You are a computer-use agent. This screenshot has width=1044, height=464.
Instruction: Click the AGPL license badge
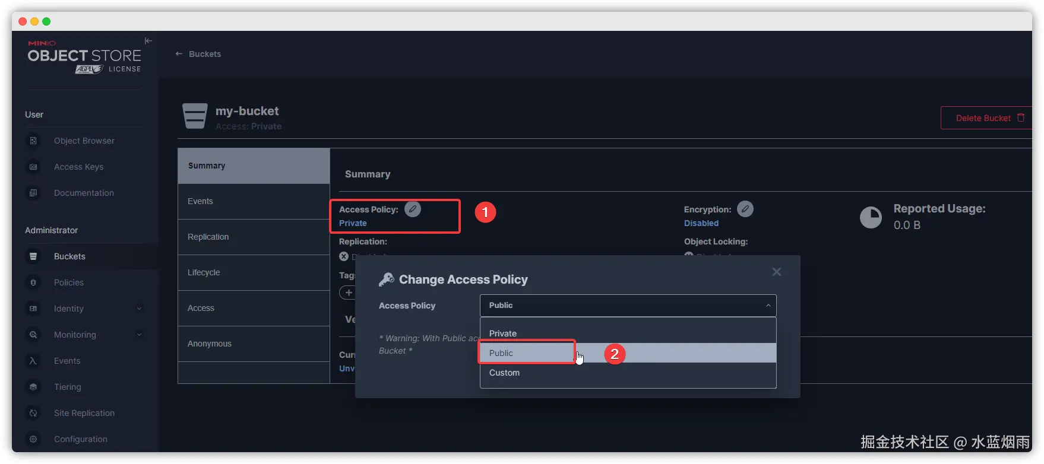89,69
